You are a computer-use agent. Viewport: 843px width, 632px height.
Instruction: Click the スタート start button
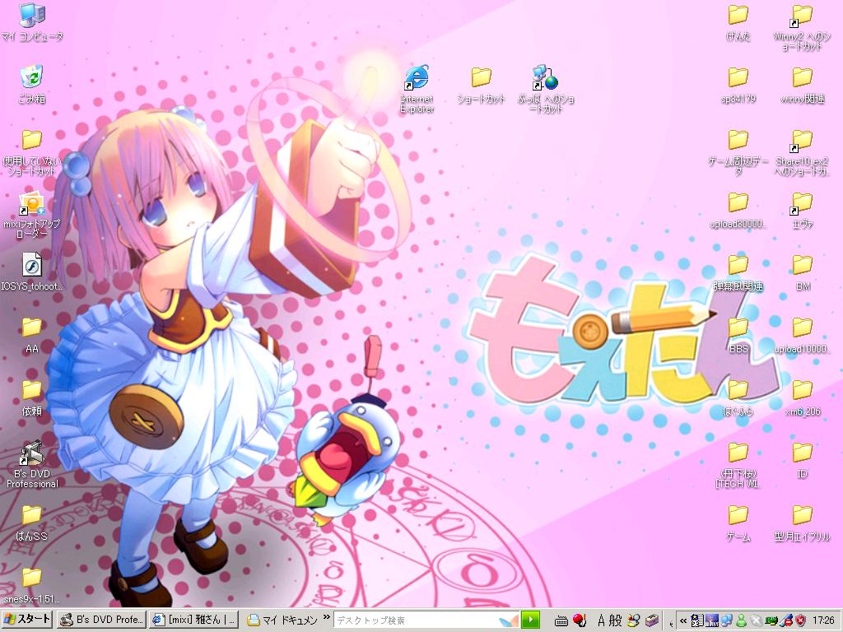point(26,620)
